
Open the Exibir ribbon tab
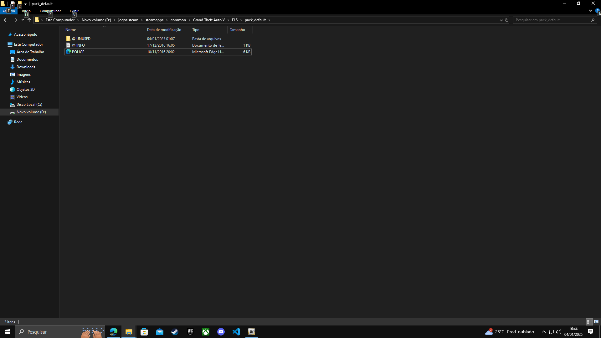(x=74, y=11)
